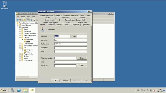The image size is (166, 93).
Task: Click the Up one level folder icon
Action: [24, 20]
